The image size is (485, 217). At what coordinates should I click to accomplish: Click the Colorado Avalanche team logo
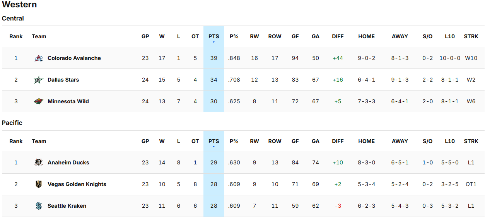pos(39,58)
